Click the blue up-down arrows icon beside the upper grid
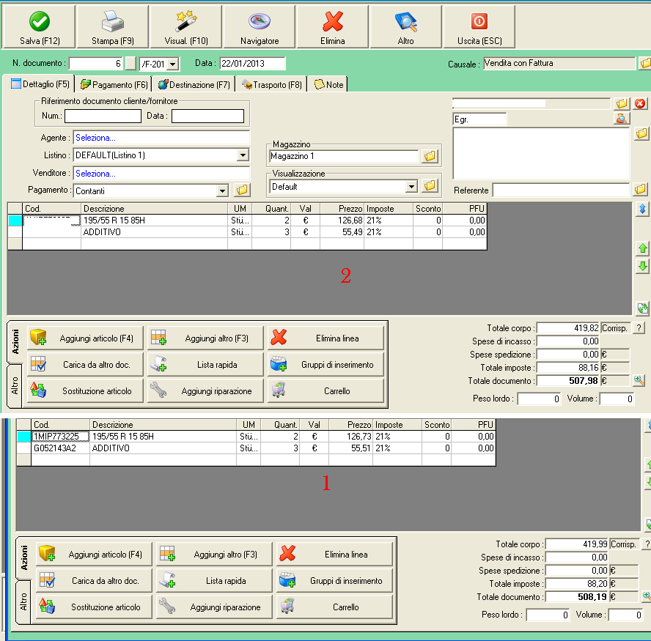651x641 pixels. 642,209
